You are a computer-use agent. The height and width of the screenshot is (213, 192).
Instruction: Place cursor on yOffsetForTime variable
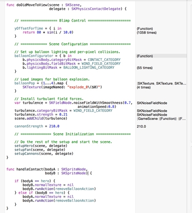[x=29, y=29]
